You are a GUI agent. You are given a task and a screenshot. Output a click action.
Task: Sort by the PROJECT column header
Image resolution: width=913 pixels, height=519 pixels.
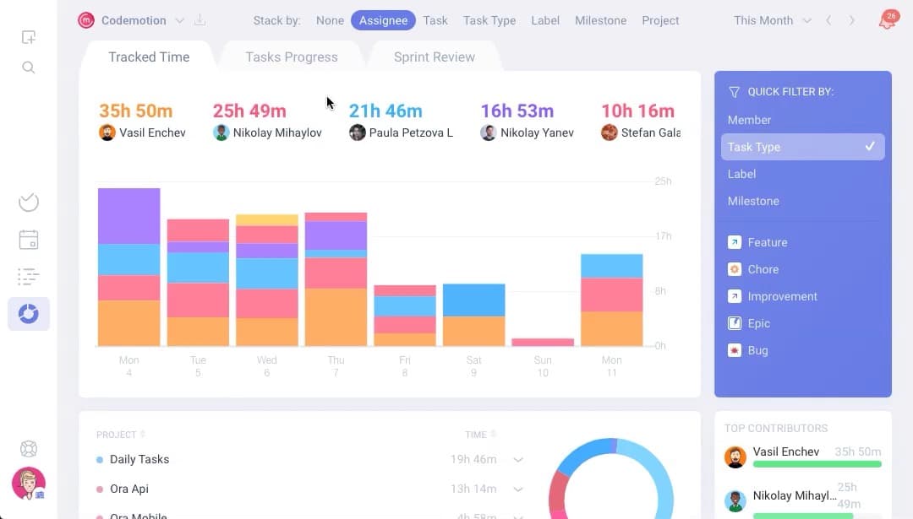click(x=121, y=435)
